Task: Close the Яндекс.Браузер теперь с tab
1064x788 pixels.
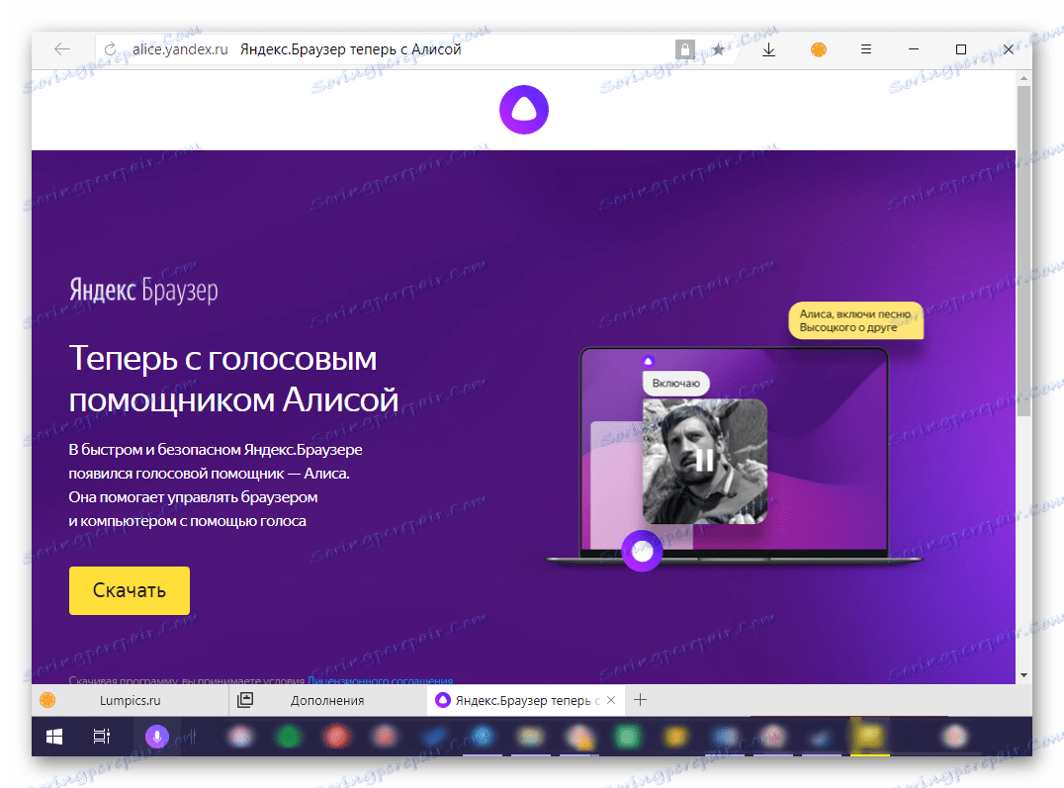Action: tap(611, 700)
